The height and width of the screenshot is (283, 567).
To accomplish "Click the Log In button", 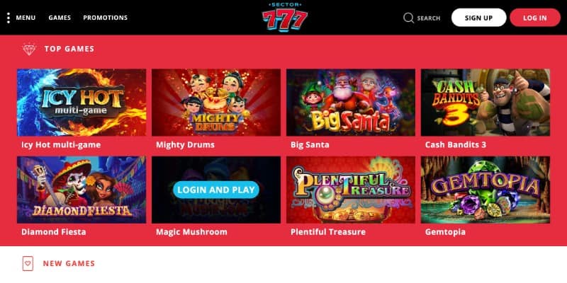I will coord(535,18).
